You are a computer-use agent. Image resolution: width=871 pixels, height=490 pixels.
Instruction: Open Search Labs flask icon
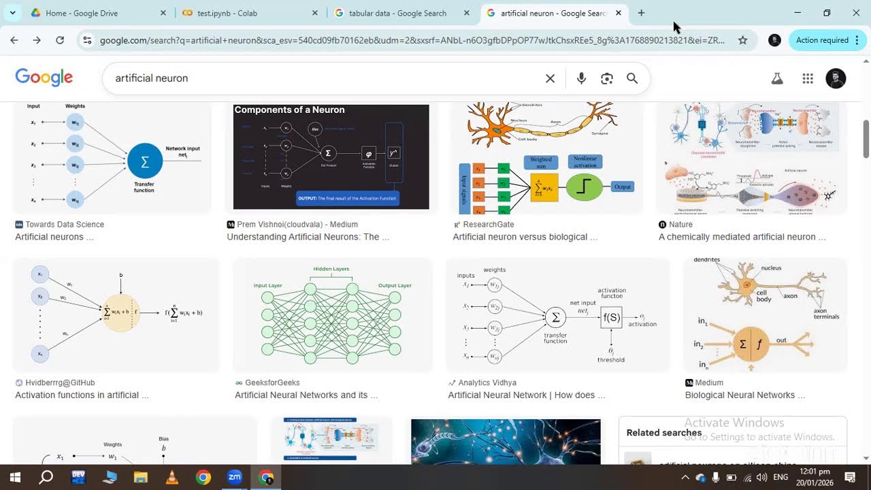pos(777,78)
